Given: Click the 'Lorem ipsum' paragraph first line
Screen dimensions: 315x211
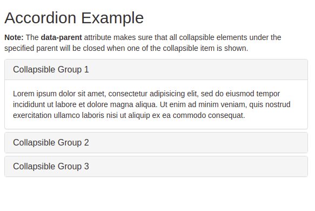Looking at the screenshot, I should [146, 94].
